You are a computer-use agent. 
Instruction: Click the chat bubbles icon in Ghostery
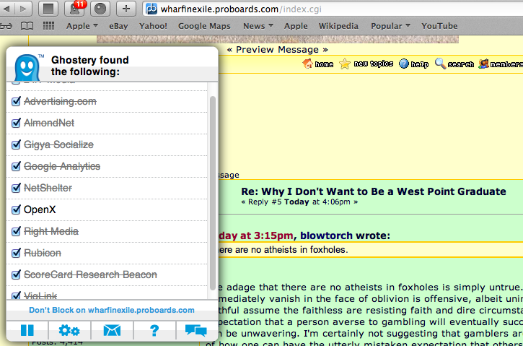tap(195, 331)
